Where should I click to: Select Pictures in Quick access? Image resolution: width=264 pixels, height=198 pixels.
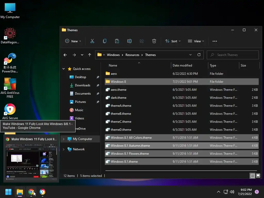[x=80, y=102]
